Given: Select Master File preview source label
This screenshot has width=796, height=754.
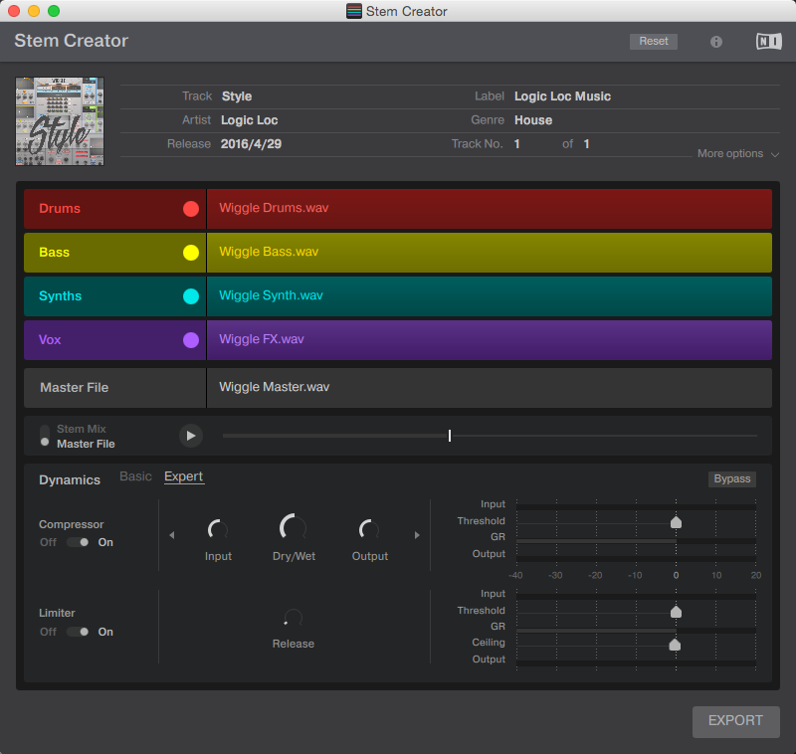Looking at the screenshot, I should pyautogui.click(x=86, y=444).
